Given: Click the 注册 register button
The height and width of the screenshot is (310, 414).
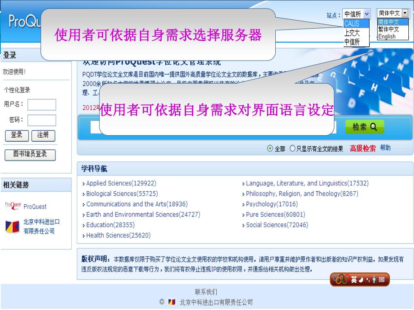Looking at the screenshot, I should pos(43,136).
